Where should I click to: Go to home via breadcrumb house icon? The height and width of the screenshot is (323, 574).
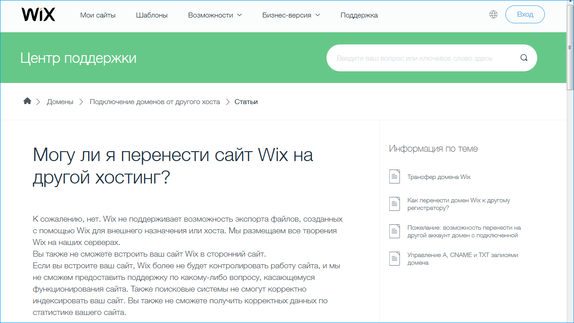coord(27,101)
